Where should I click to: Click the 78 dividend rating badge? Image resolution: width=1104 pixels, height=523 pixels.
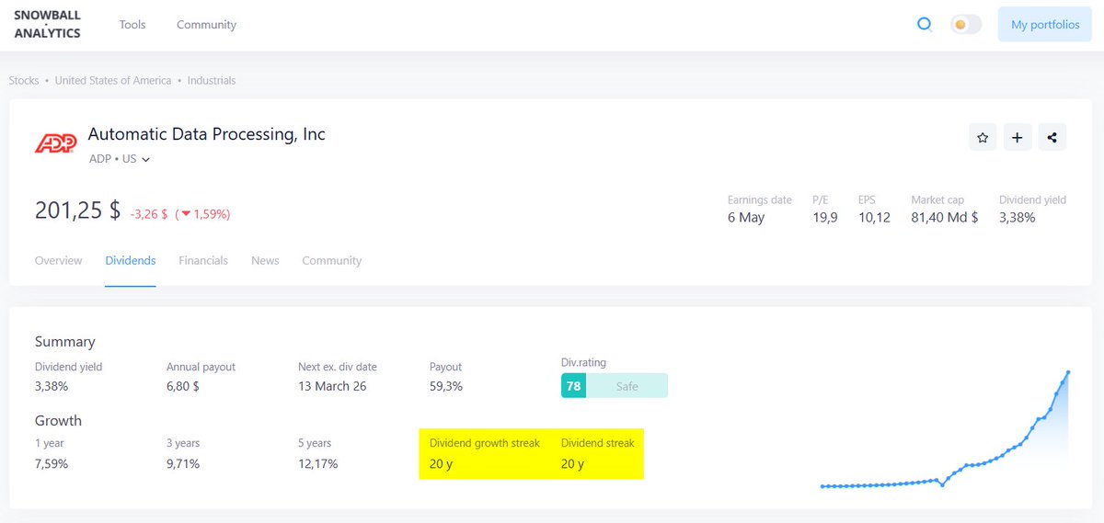coord(573,386)
